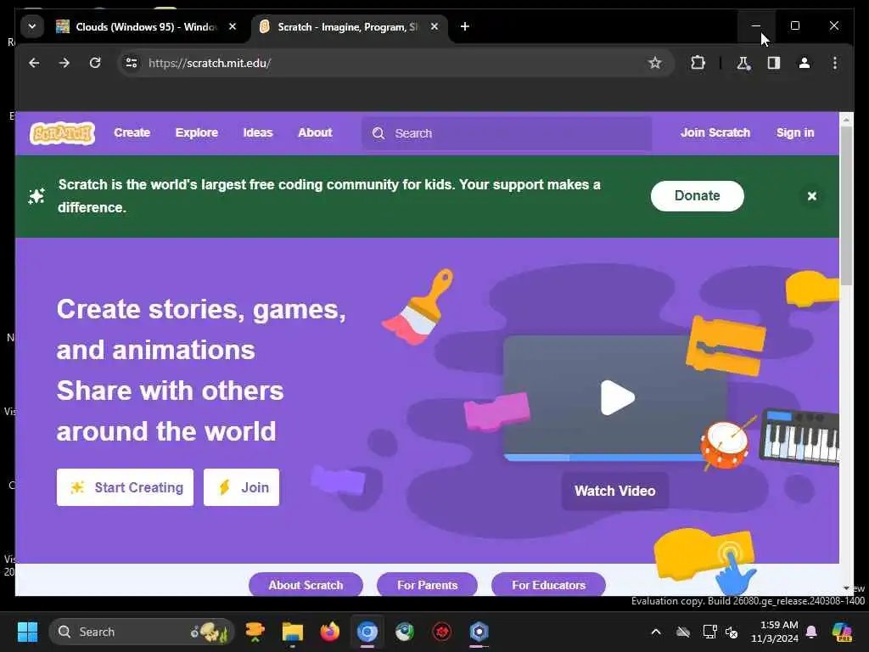Open Chrome Labs flask icon
Screen dimensions: 869x652
tap(743, 63)
